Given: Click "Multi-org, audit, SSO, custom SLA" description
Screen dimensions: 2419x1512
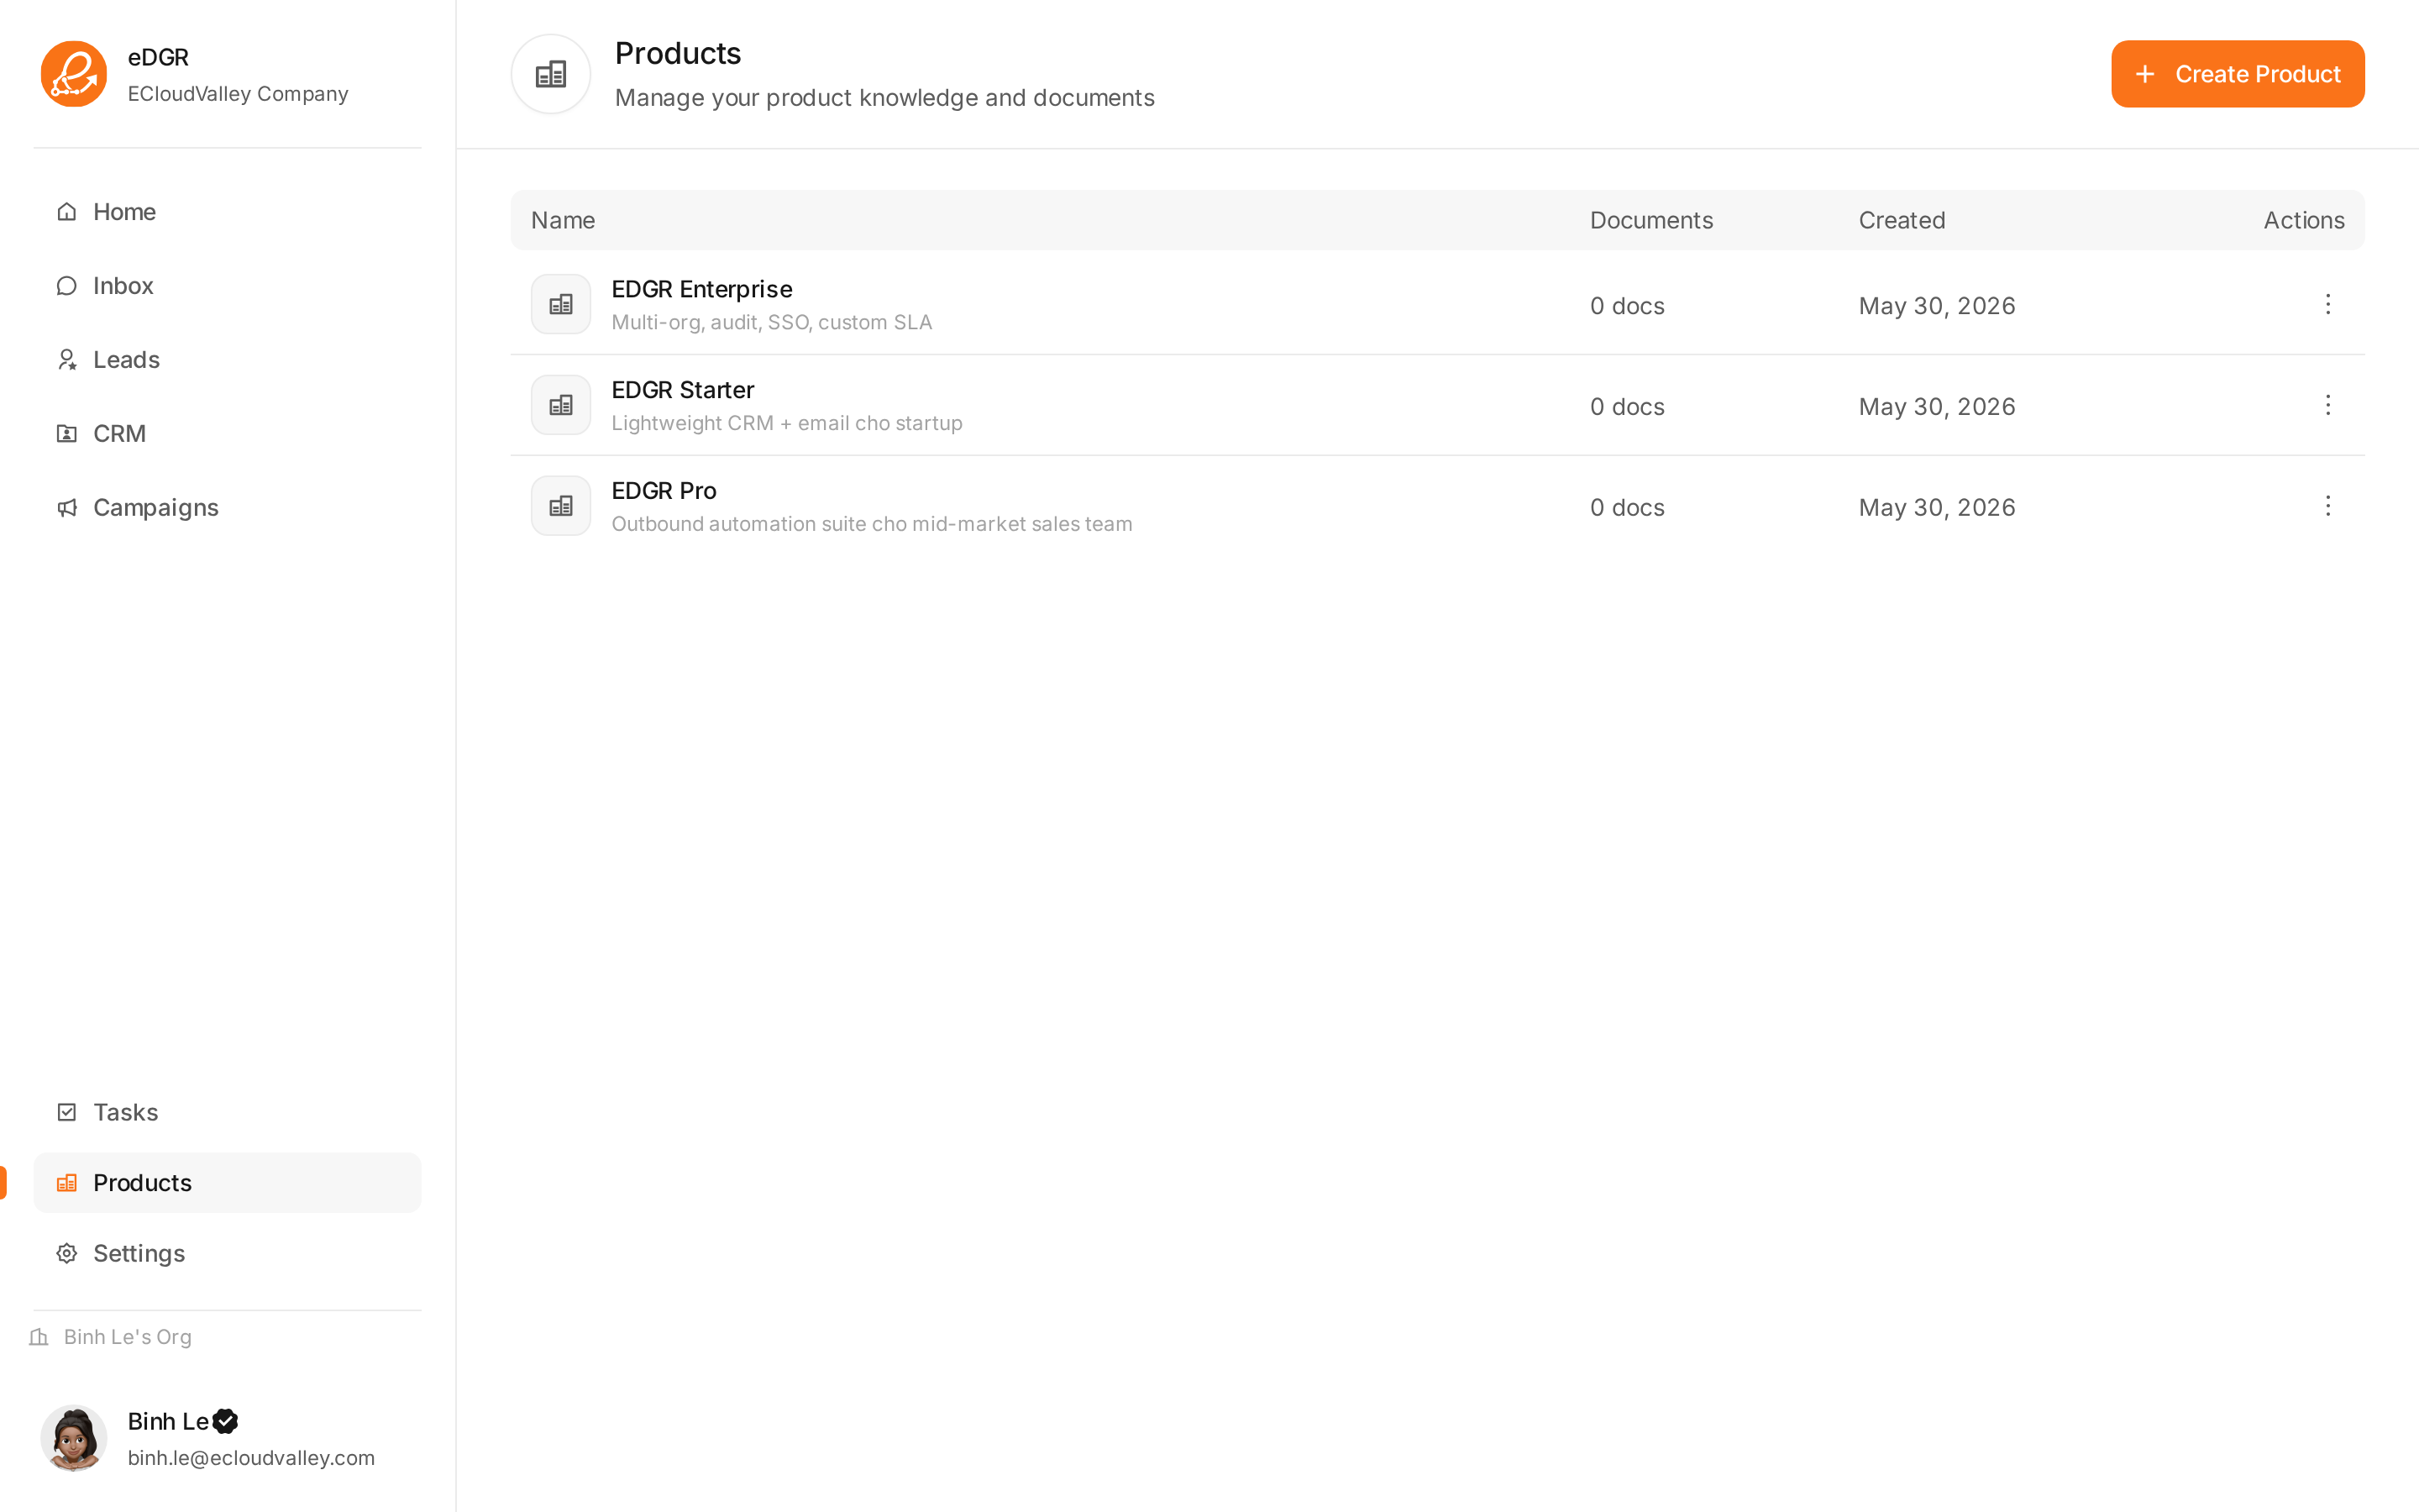Looking at the screenshot, I should coord(772,322).
